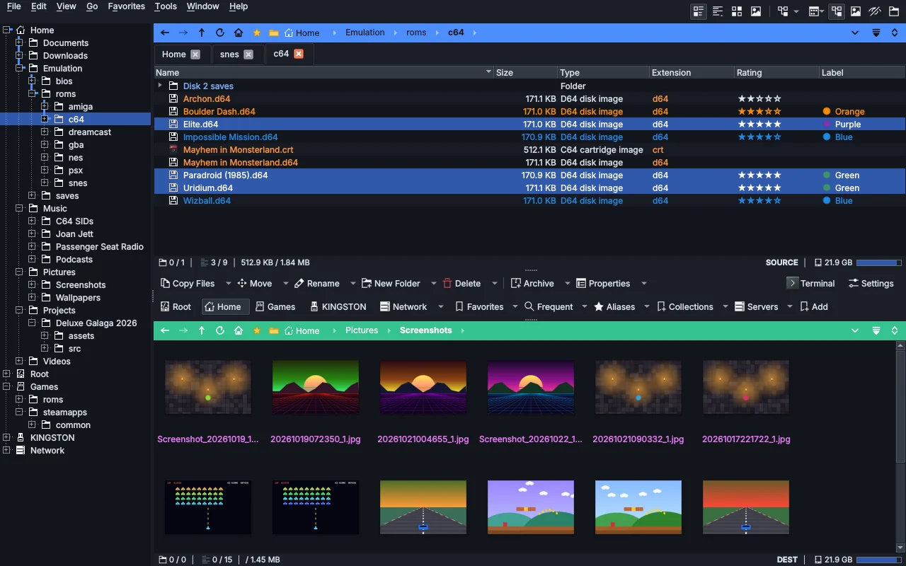Open the Copy Files dropdown arrow
This screenshot has height=566, width=906.
(228, 284)
